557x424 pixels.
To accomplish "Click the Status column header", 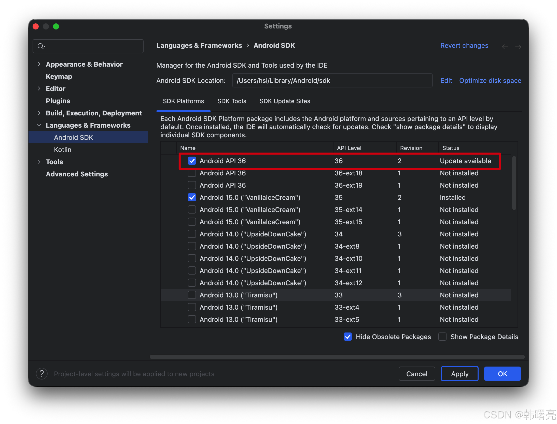I will click(475, 148).
